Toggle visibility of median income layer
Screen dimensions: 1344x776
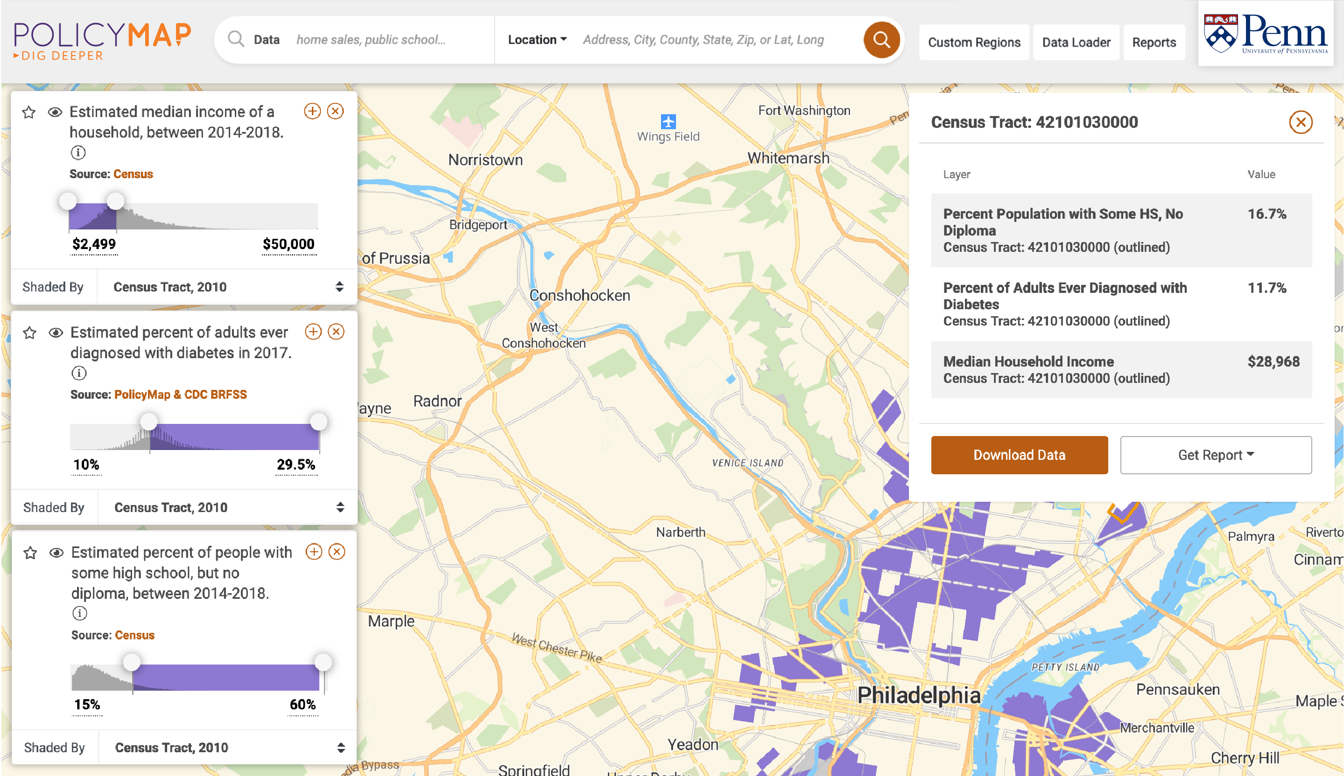(x=55, y=112)
